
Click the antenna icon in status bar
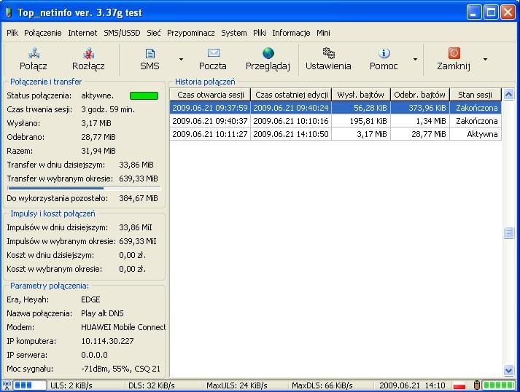click(7, 385)
